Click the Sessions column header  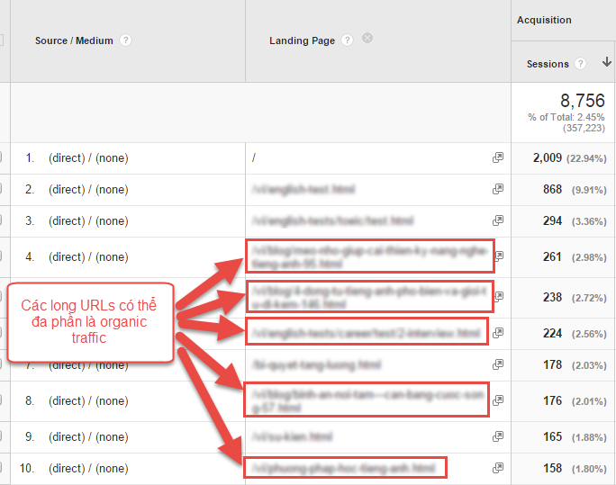(548, 64)
